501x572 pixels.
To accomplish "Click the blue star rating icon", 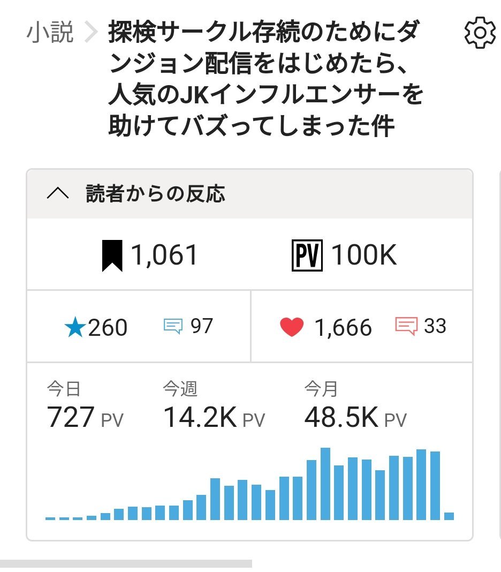I will pyautogui.click(x=75, y=328).
